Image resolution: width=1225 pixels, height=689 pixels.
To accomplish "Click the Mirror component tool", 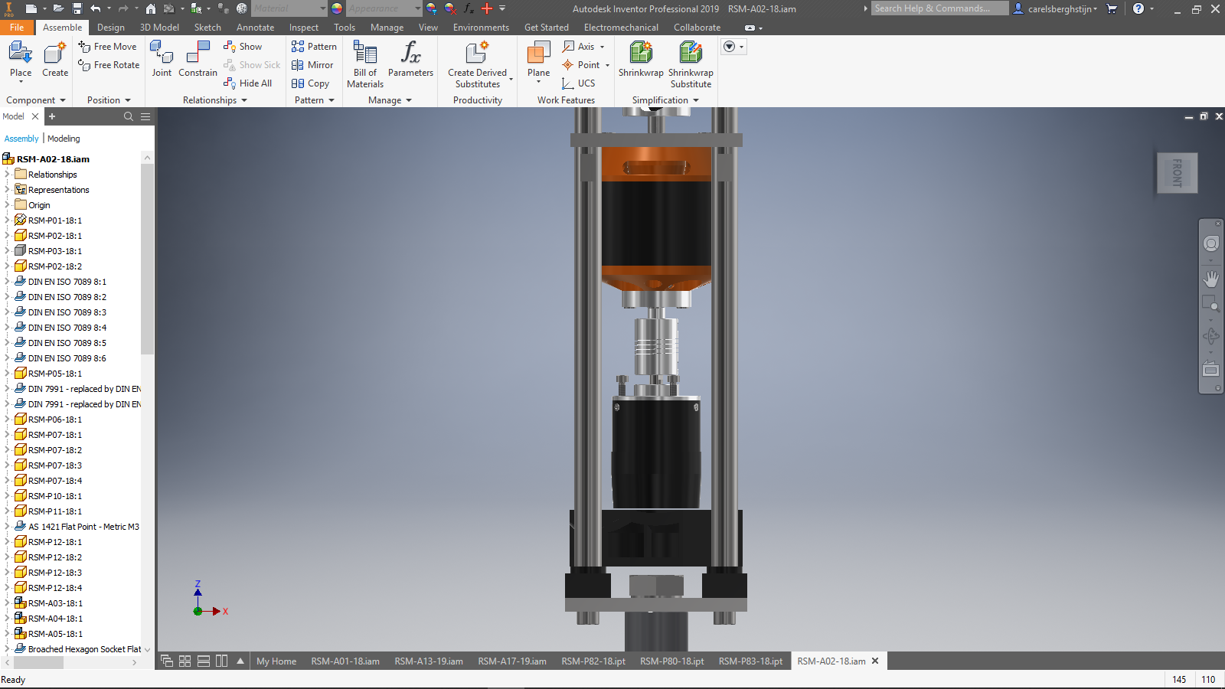I will [312, 65].
